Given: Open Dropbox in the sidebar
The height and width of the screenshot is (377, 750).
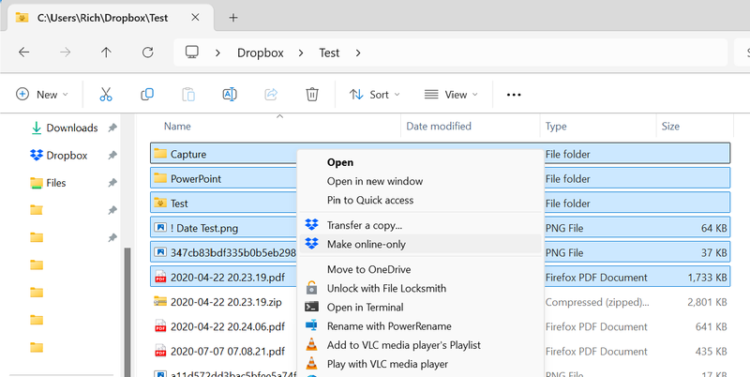Looking at the screenshot, I should point(67,156).
